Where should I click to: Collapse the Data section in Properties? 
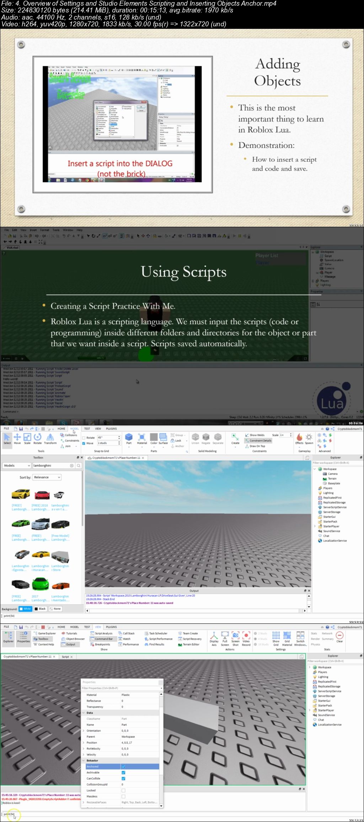tap(84, 713)
